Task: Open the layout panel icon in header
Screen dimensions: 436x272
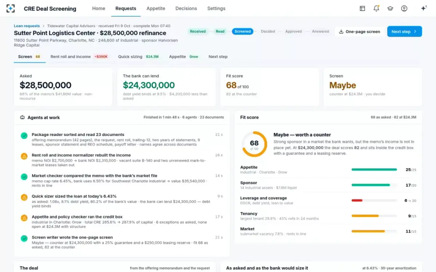Action: pos(362,8)
